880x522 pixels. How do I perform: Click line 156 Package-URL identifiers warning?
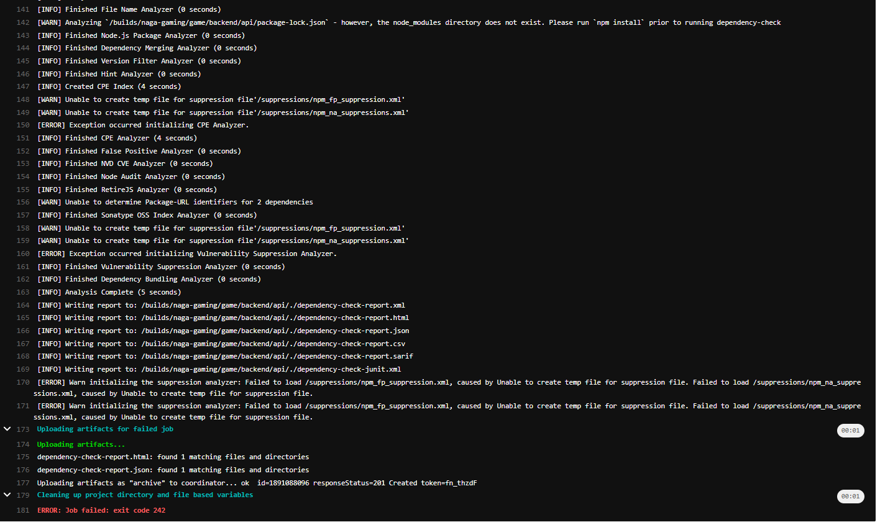(174, 202)
